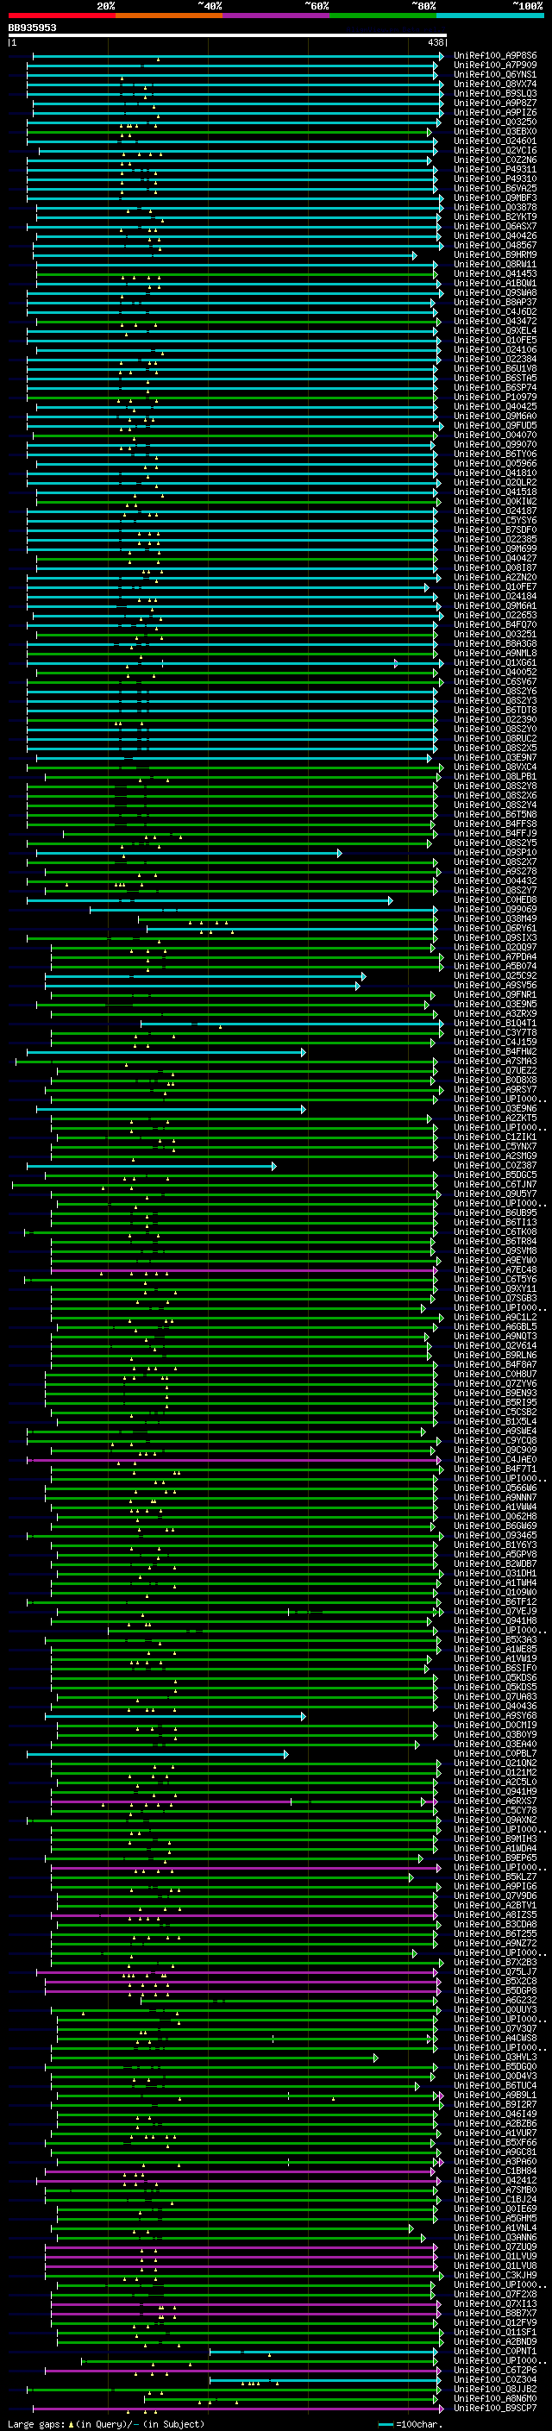Select the UniRef100_B9SLQ3 label
The width and height of the screenshot is (552, 2431).
coord(494,93)
